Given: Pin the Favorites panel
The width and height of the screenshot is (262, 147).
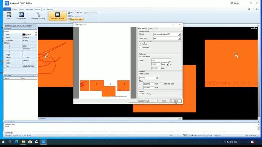Looking at the screenshot, I should (x=34, y=76).
